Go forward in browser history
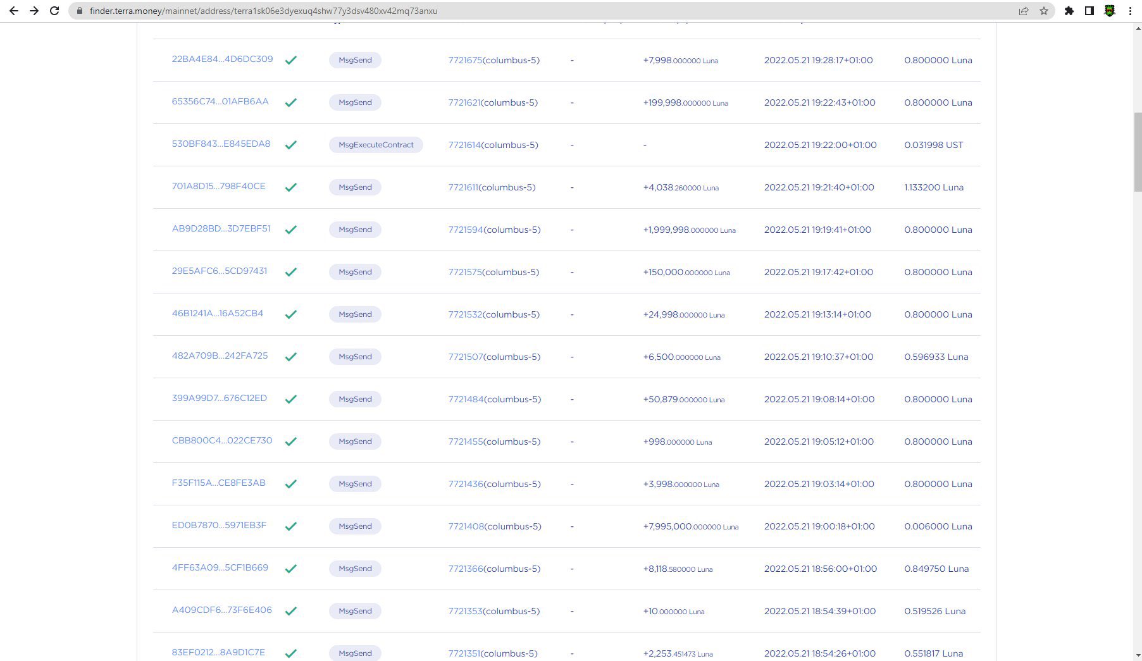 pos(34,11)
